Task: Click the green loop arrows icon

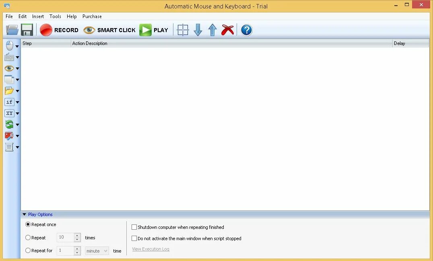Action: point(9,124)
